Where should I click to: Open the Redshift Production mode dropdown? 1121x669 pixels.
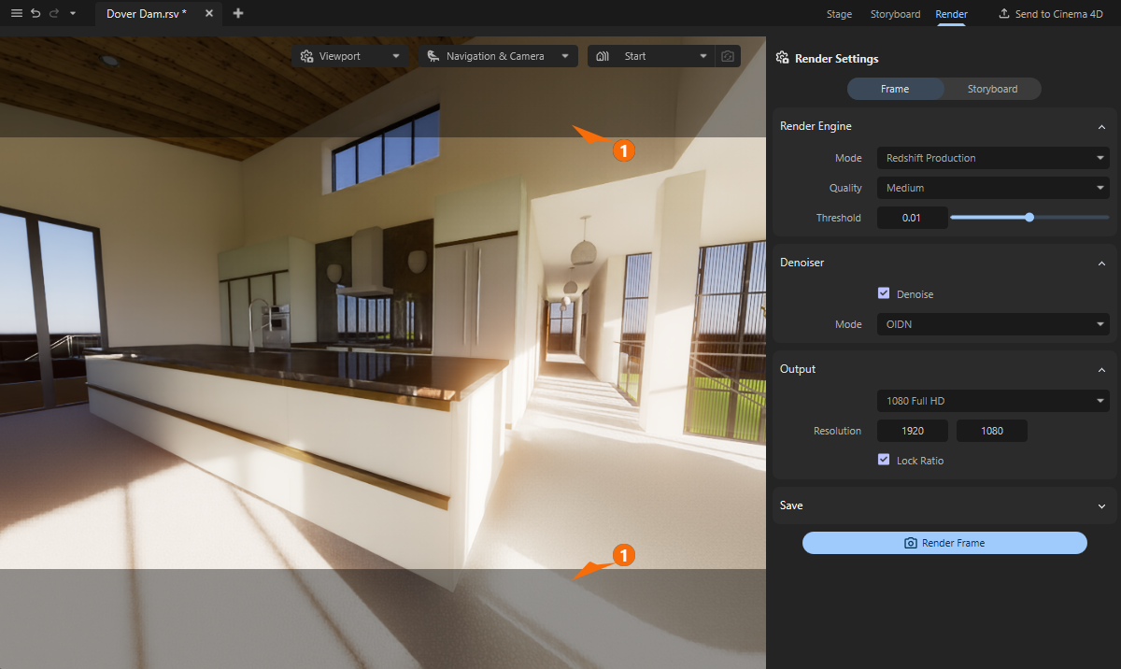[992, 158]
